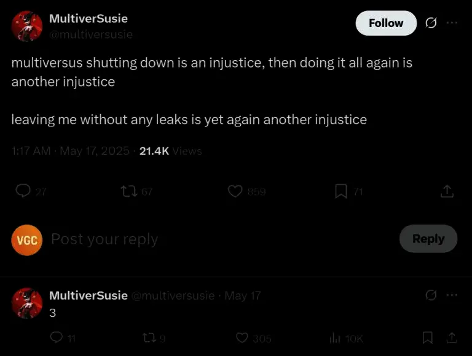Like the "3" reply tweet
The width and height of the screenshot is (472, 356).
242,338
